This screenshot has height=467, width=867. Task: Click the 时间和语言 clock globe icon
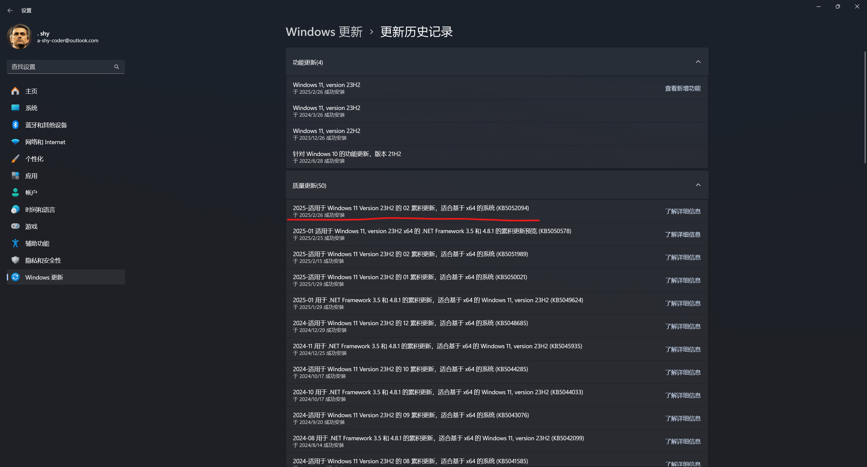point(15,209)
